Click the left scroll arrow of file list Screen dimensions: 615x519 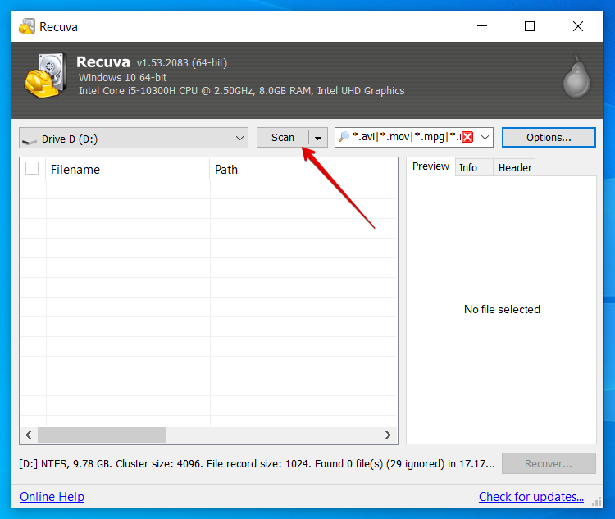coord(29,435)
